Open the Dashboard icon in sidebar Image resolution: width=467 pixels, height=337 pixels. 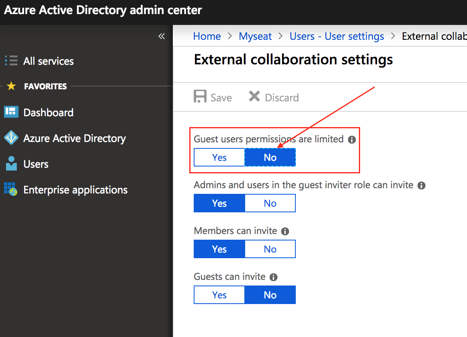[11, 112]
